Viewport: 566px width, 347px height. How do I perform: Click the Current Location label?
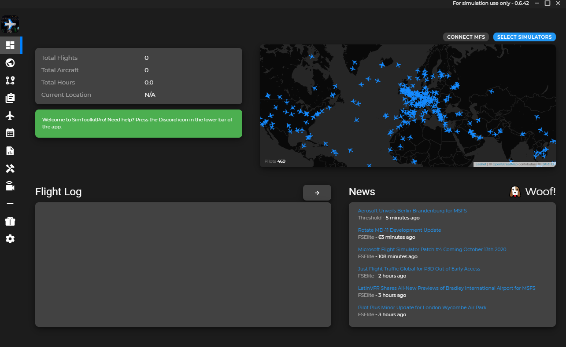66,95
